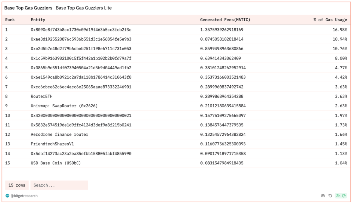Open the @bitgetresearch profile link
The width and height of the screenshot is (352, 204).
24,196
